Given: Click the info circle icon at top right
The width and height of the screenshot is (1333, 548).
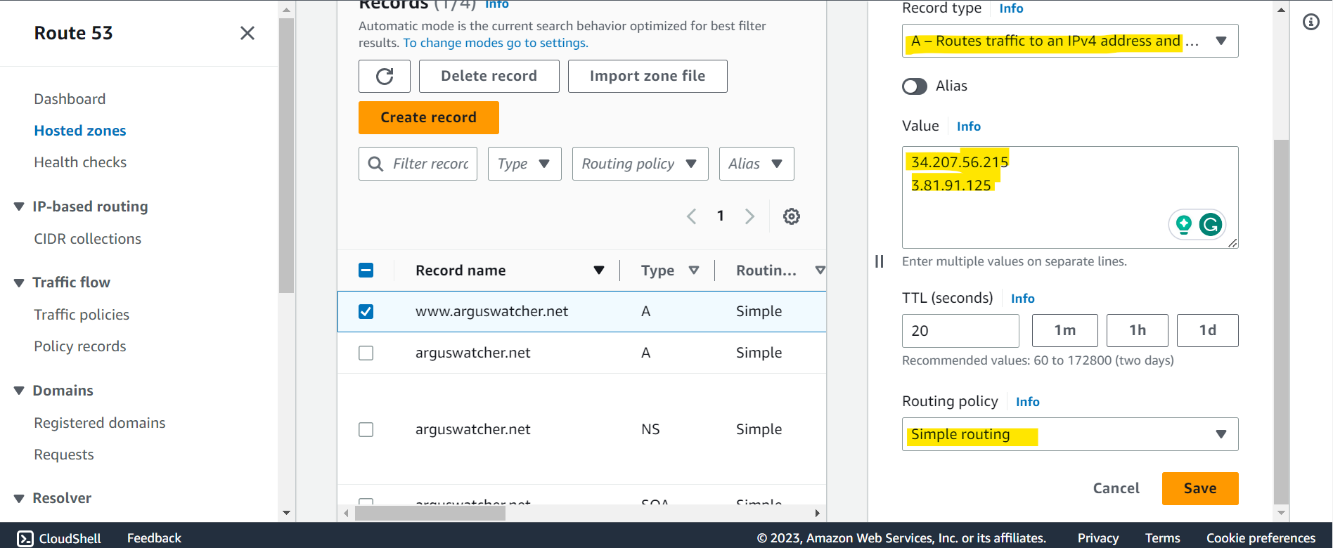Looking at the screenshot, I should click(x=1311, y=22).
